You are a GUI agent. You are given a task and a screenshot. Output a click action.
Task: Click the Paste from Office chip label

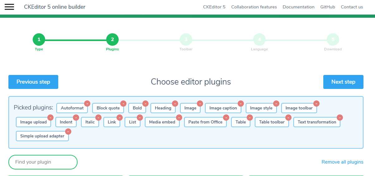(206, 122)
